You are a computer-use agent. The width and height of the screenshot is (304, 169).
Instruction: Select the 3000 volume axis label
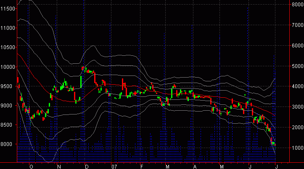pyautogui.click(x=298, y=107)
